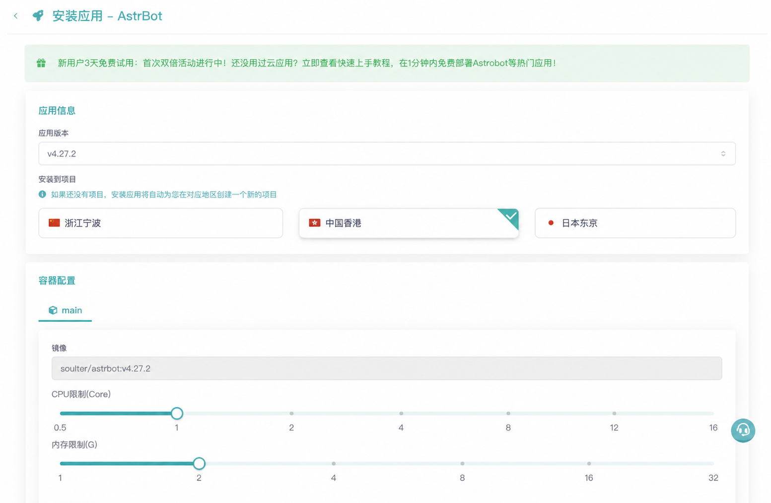Set memory limit to 4 G
Viewport: 771px width, 503px height.
334,463
